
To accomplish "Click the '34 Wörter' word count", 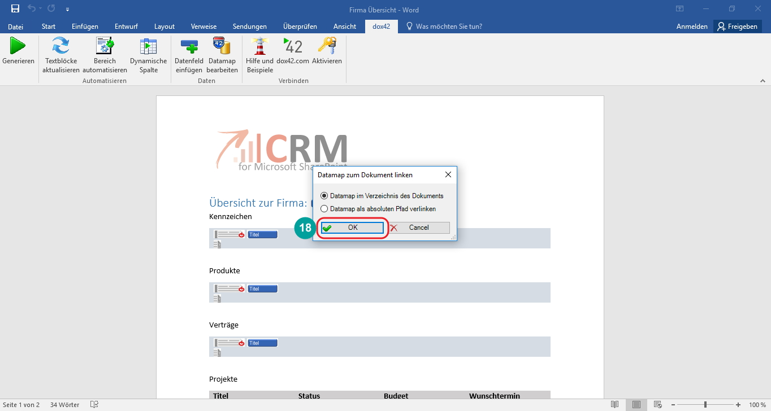I will tap(65, 405).
